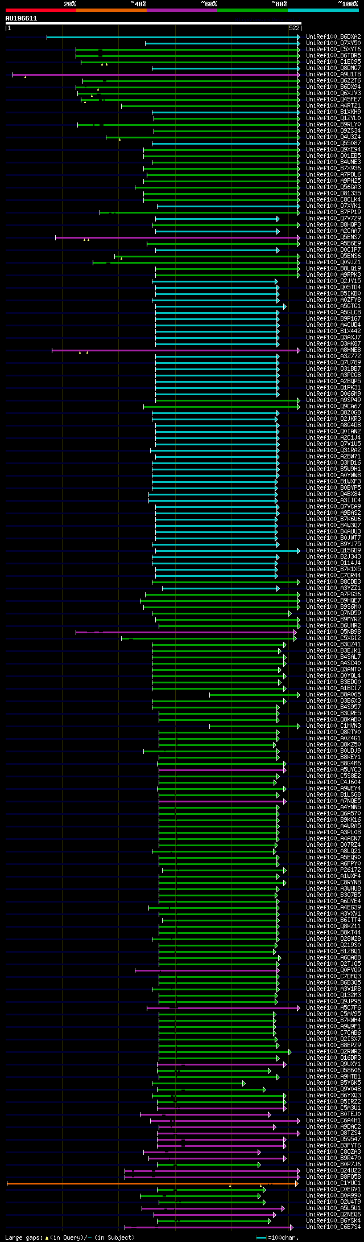
Task: Open hit UniRef100_Q8DMG7
Action: (333, 68)
